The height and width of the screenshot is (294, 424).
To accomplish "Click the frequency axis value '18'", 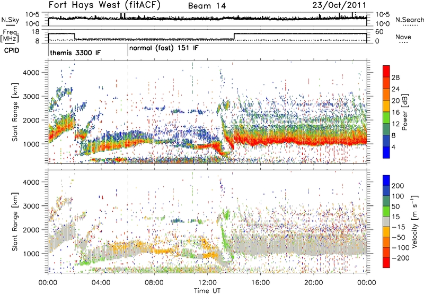I will 36,32.
